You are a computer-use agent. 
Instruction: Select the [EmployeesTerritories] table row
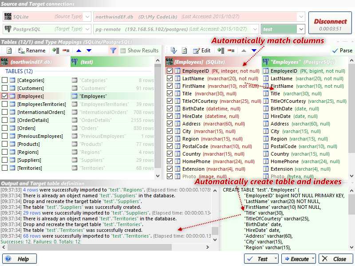(x=77, y=104)
